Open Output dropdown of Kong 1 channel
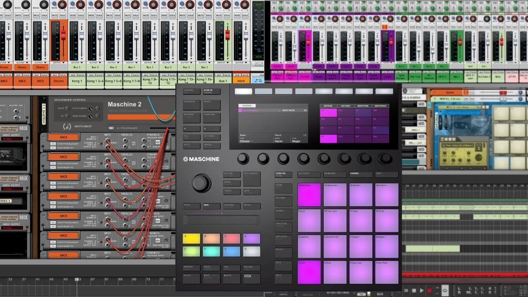Image resolution: width=528 pixels, height=297 pixels. (76, 63)
